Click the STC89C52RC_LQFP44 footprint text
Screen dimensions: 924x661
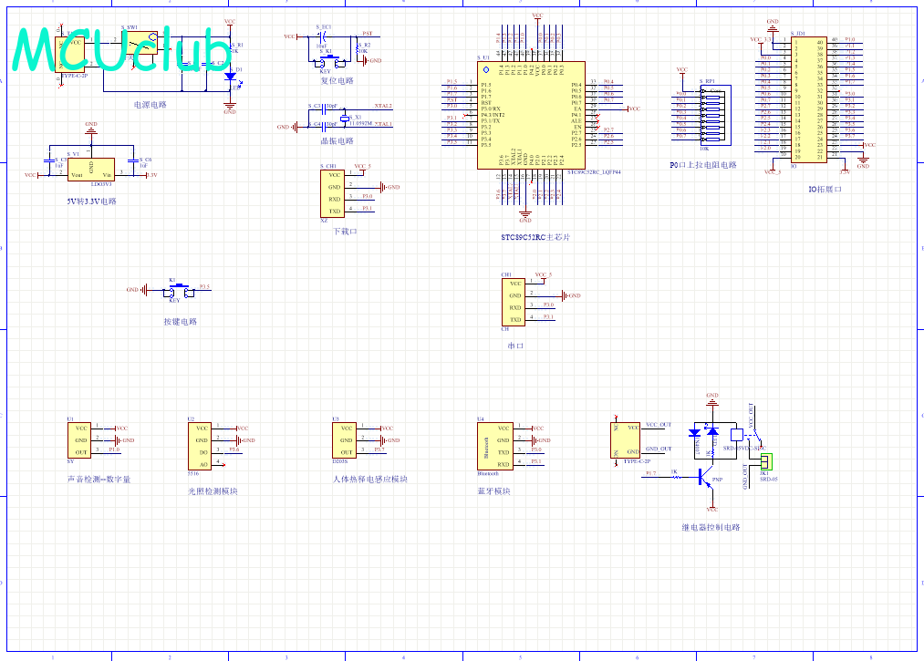click(x=594, y=172)
